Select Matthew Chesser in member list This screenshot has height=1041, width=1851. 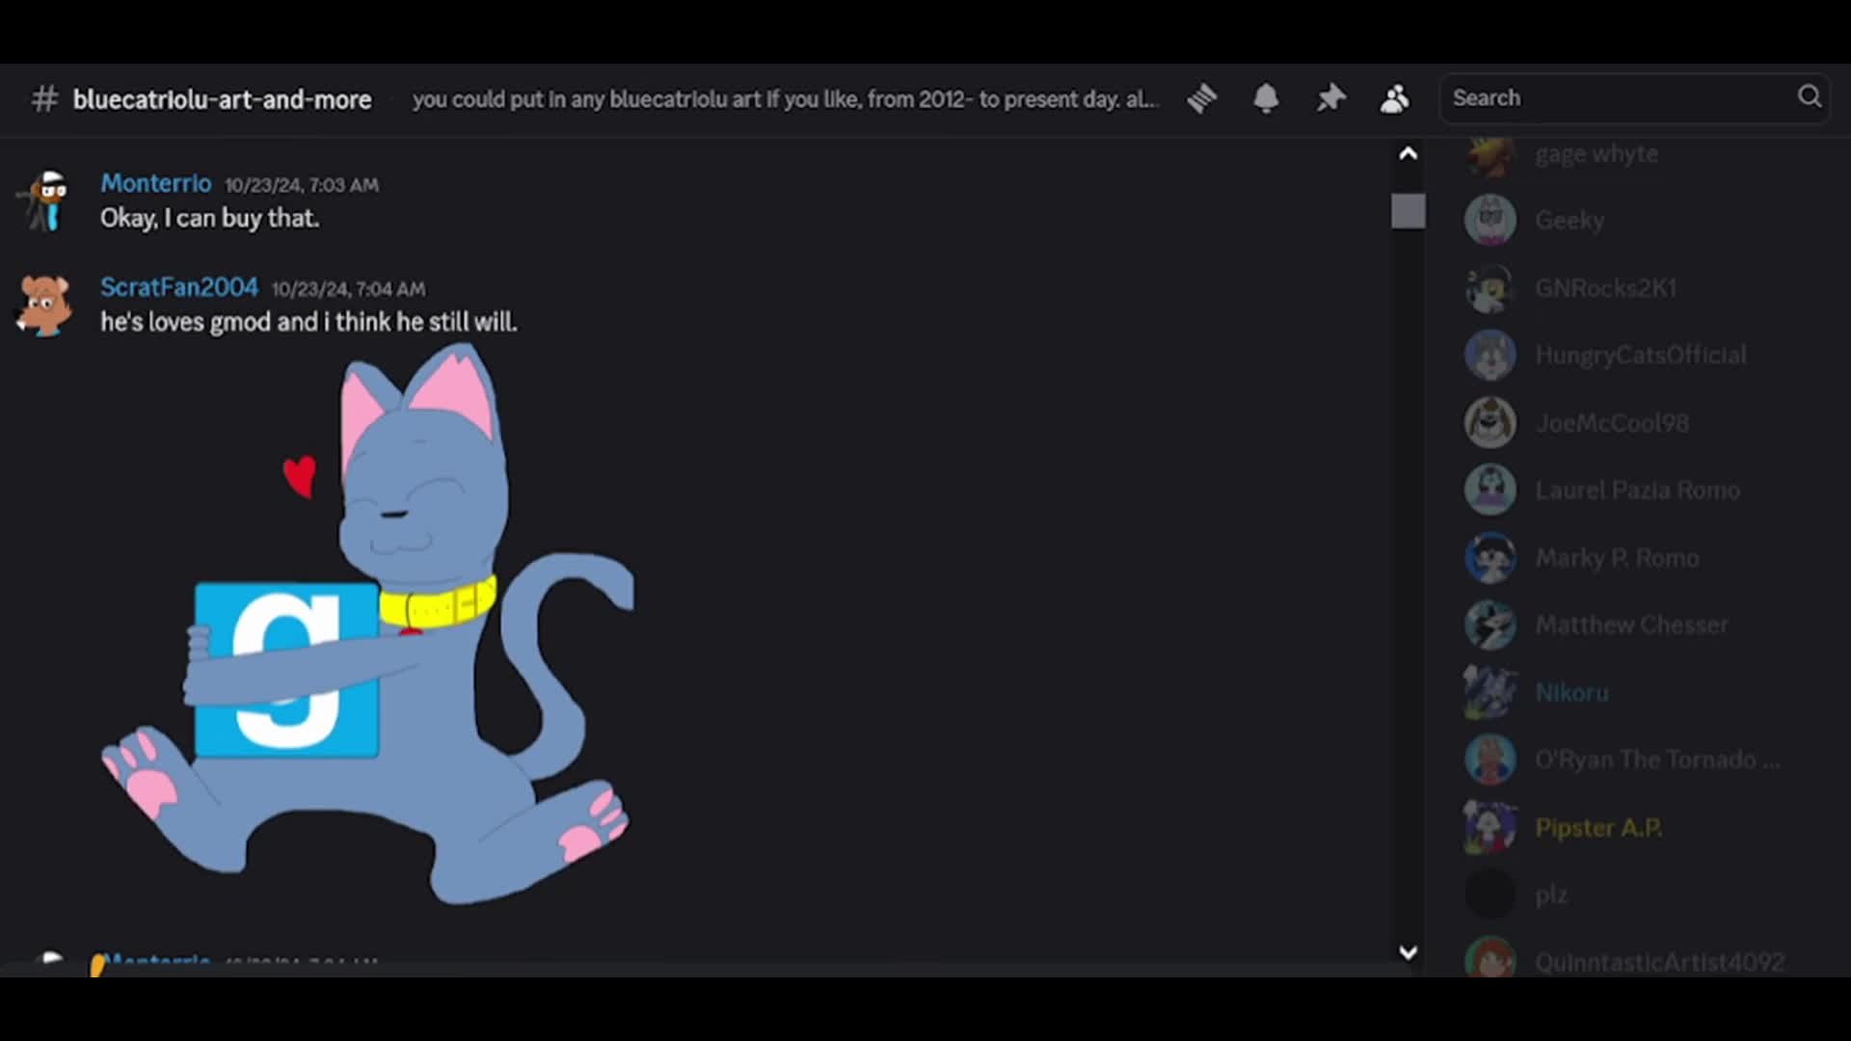coord(1631,625)
